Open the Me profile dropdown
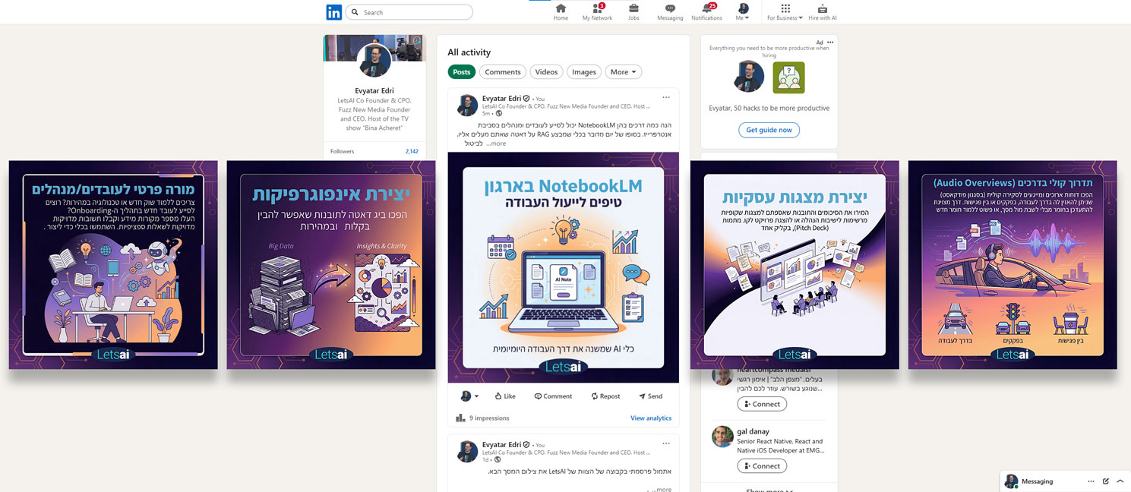This screenshot has width=1131, height=492. click(743, 12)
